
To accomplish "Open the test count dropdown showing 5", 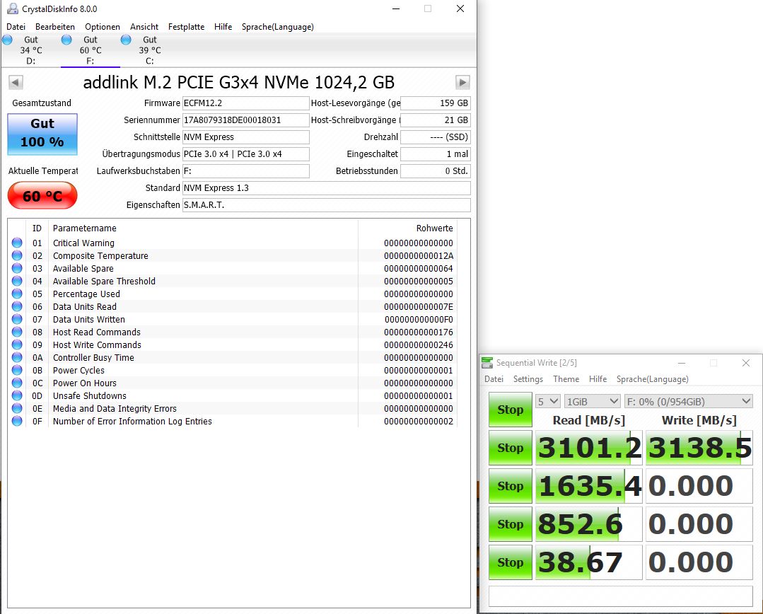I will point(548,401).
